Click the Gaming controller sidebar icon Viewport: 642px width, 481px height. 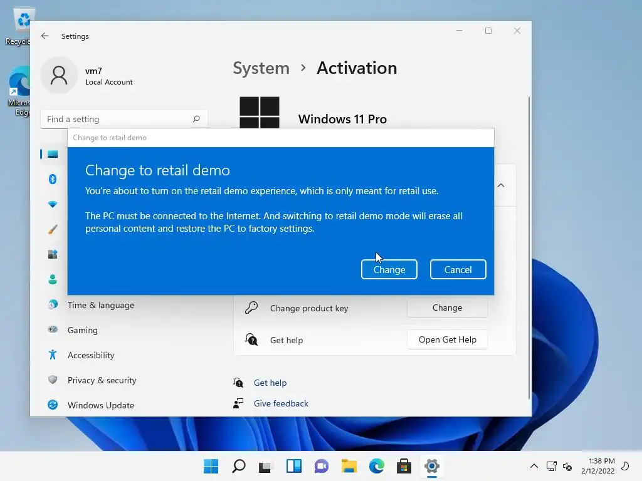coord(53,329)
